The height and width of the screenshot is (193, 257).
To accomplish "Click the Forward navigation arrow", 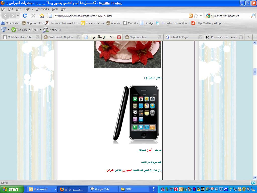I will point(13,16).
